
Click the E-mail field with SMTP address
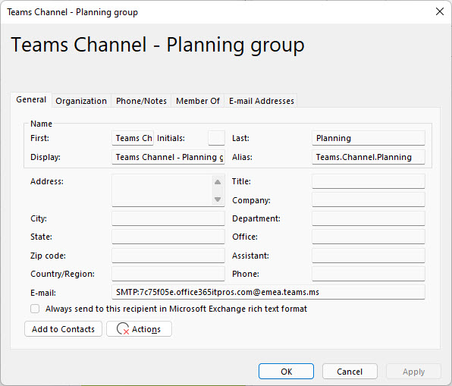click(x=268, y=292)
